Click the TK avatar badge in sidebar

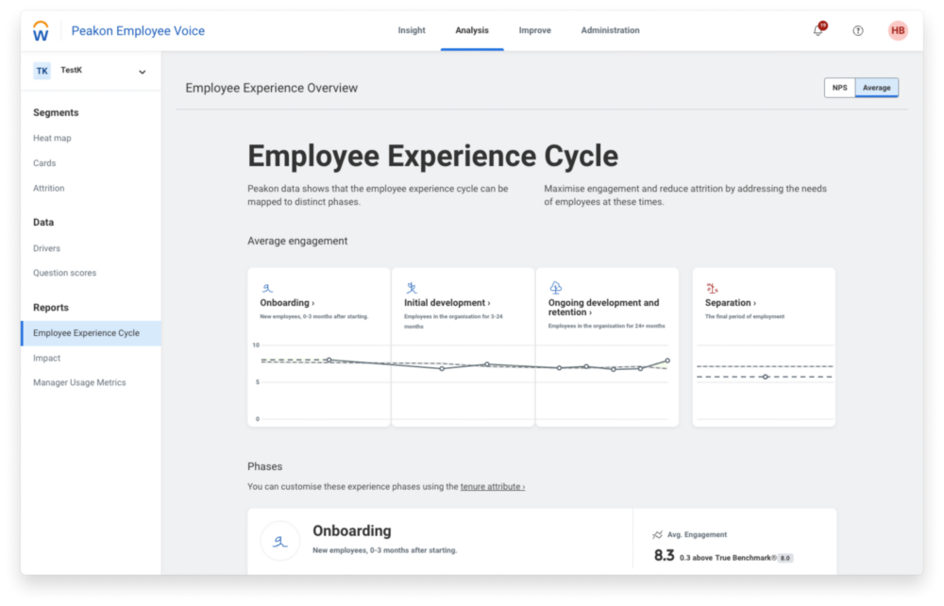tap(42, 71)
